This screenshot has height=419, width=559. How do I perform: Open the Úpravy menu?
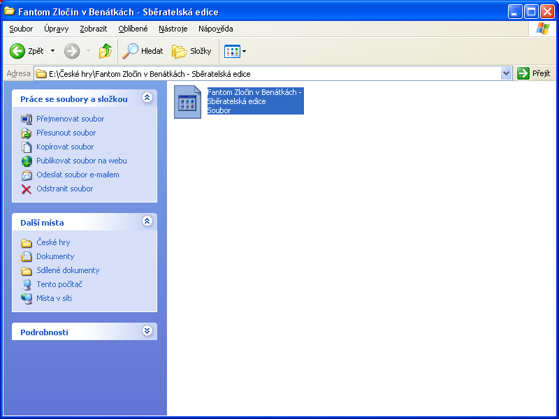pos(57,29)
